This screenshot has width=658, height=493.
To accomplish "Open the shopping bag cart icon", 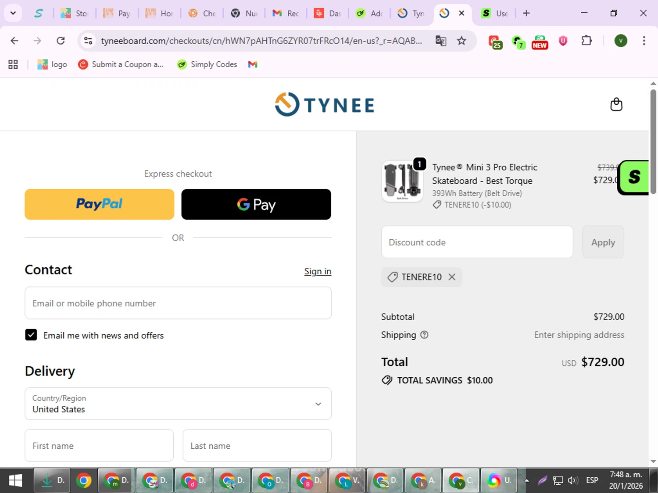I will click(x=616, y=104).
